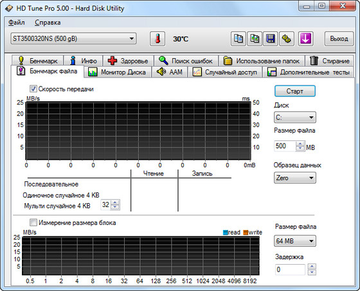Open the Бенчмарк tab
360x291 pixels.
coord(38,61)
